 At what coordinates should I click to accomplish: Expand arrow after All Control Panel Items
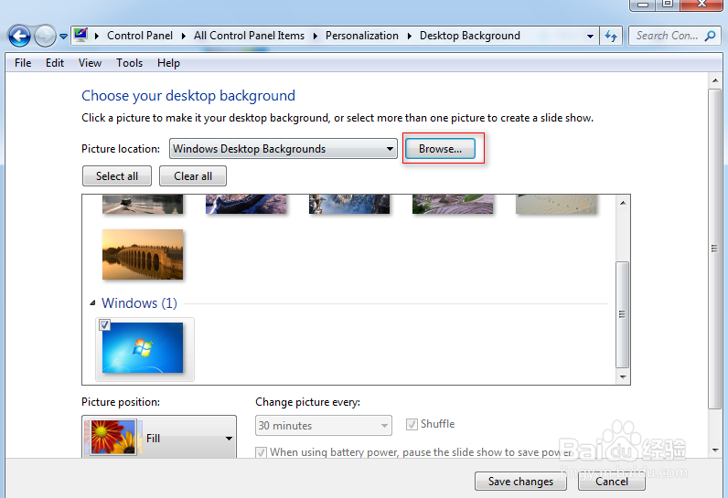[x=316, y=37]
